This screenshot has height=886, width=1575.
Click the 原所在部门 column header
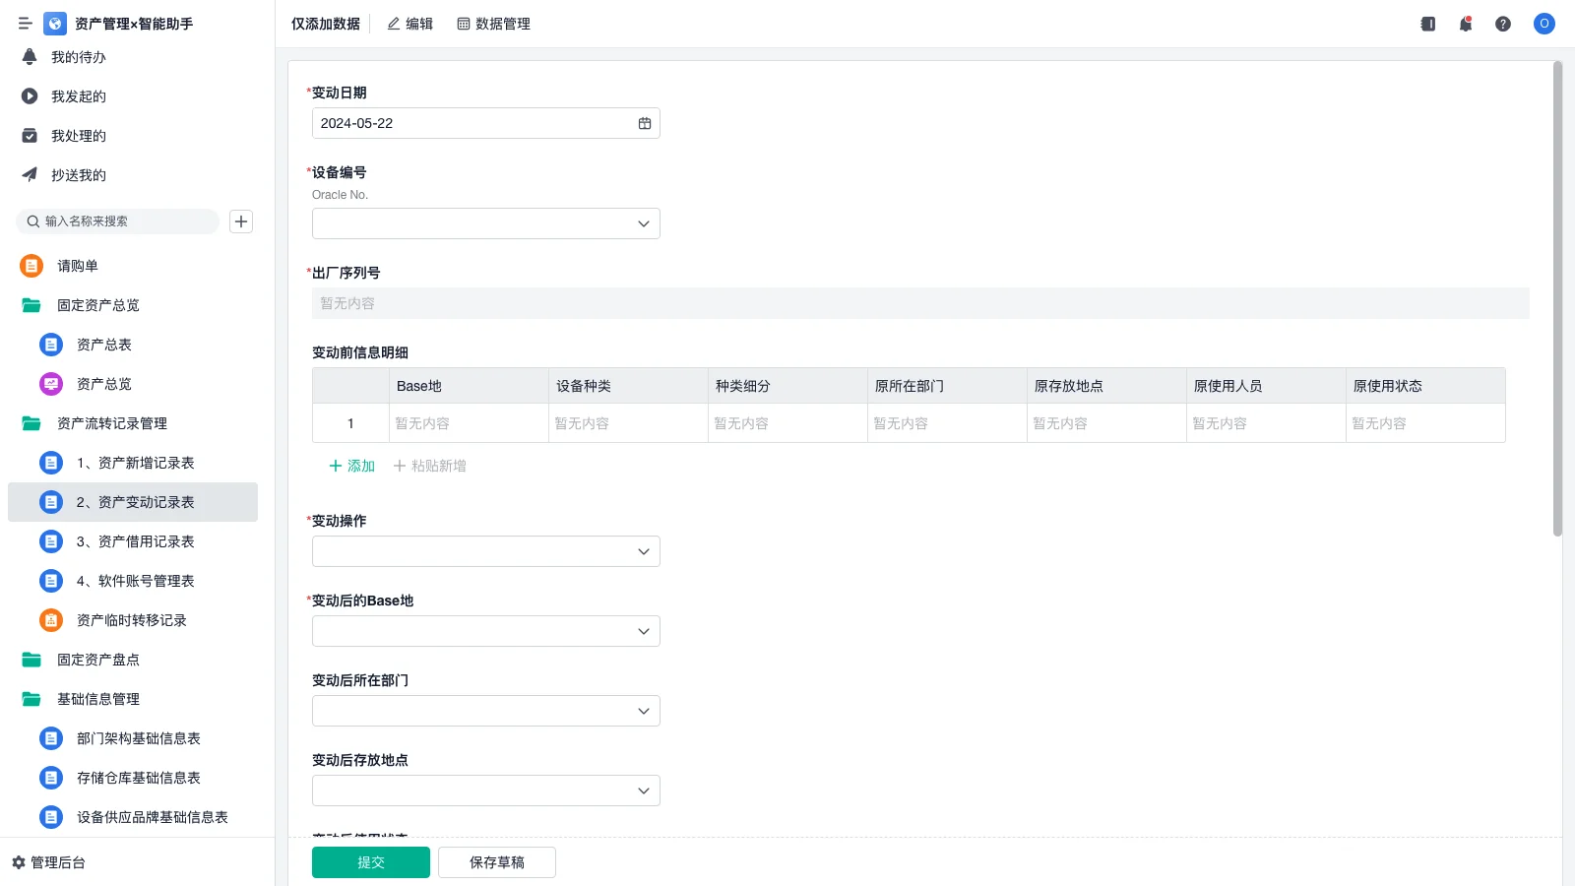point(947,386)
